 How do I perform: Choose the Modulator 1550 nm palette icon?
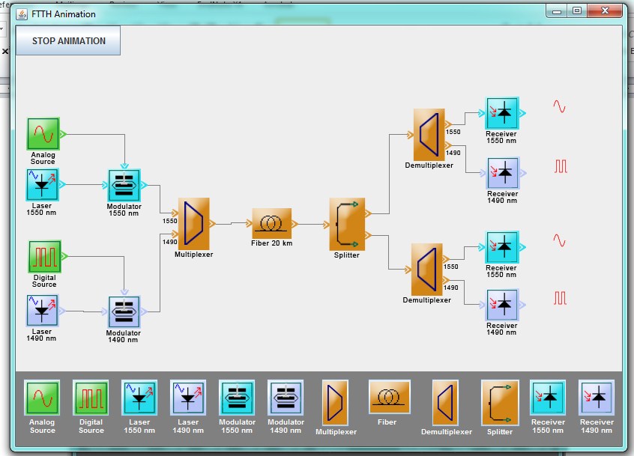tap(237, 398)
